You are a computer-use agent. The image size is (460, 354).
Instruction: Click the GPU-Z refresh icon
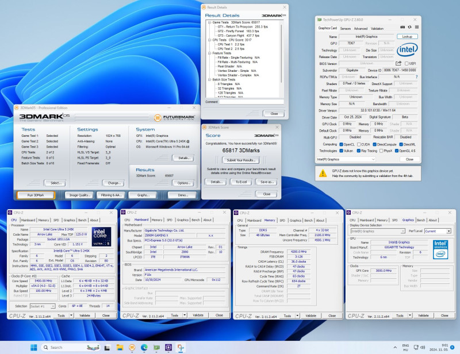(409, 27)
